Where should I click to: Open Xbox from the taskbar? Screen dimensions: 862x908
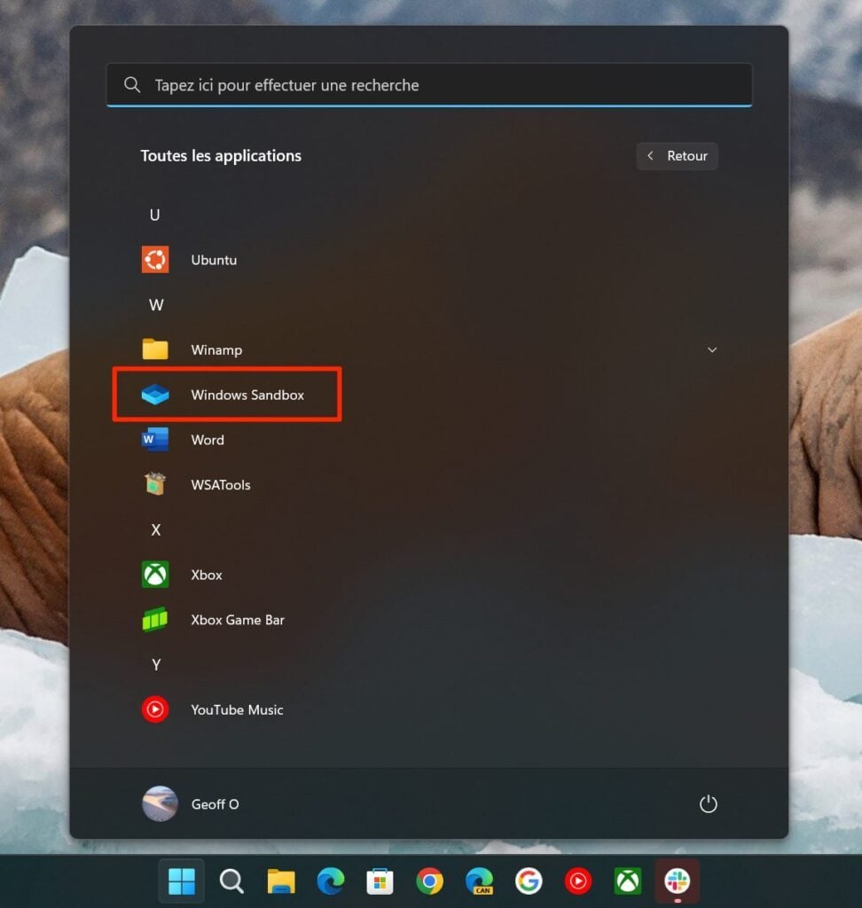tap(627, 881)
